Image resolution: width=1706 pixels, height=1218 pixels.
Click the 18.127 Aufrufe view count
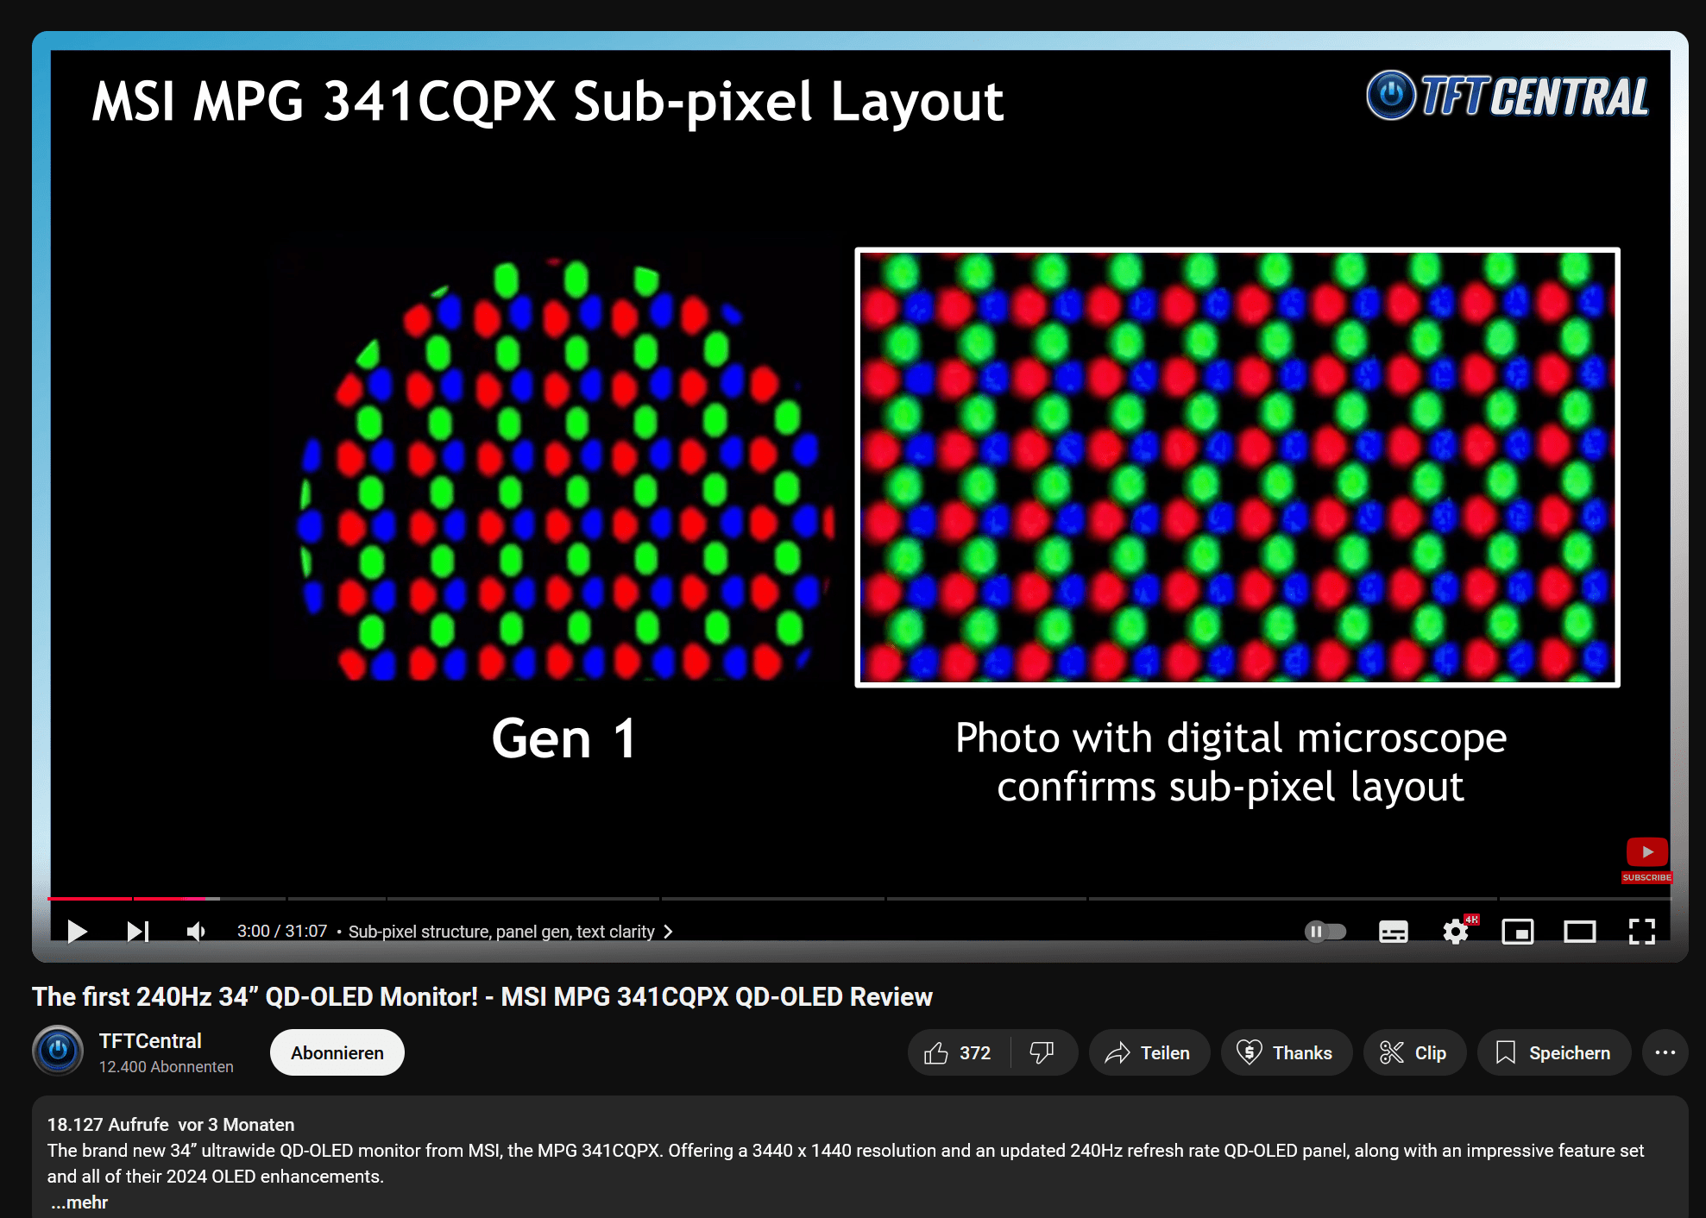[108, 1125]
